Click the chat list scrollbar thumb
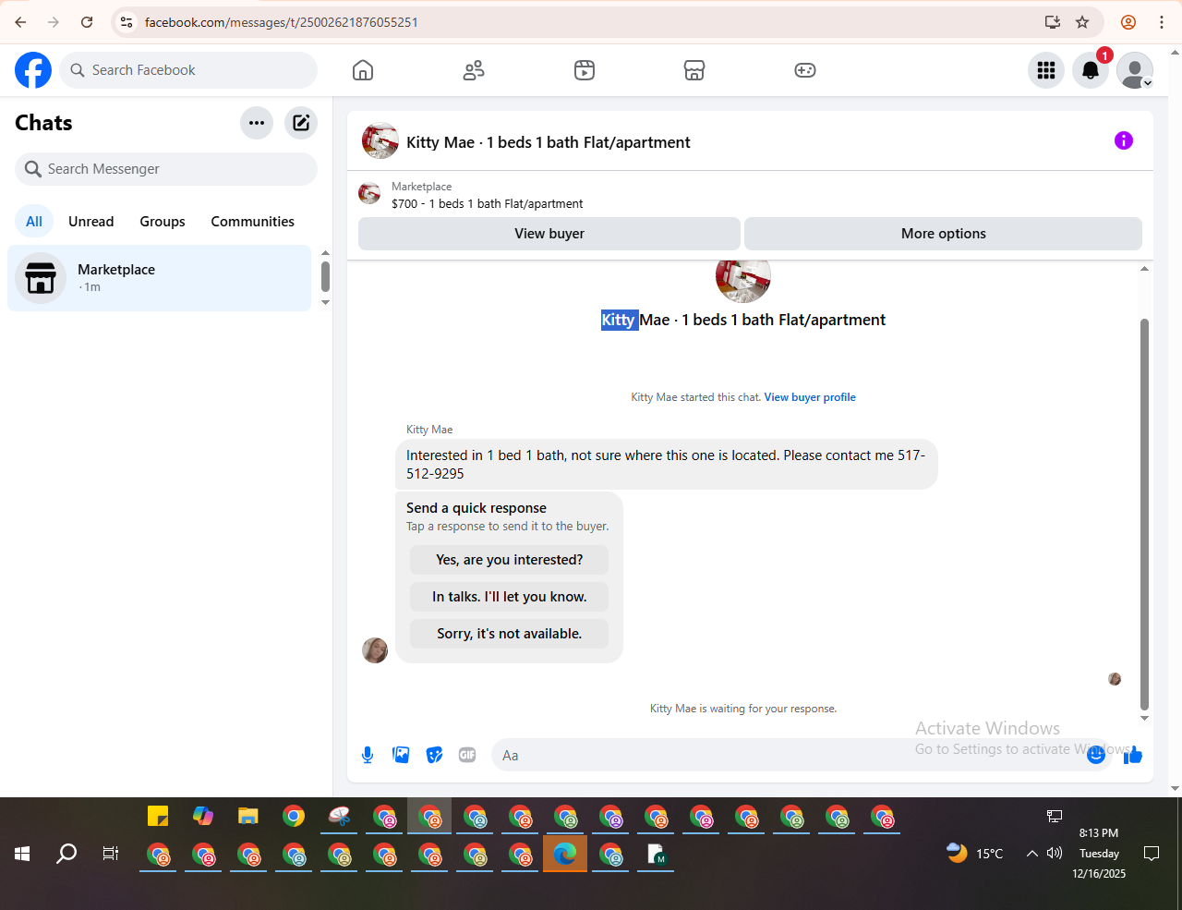The width and height of the screenshot is (1182, 910). 325,276
